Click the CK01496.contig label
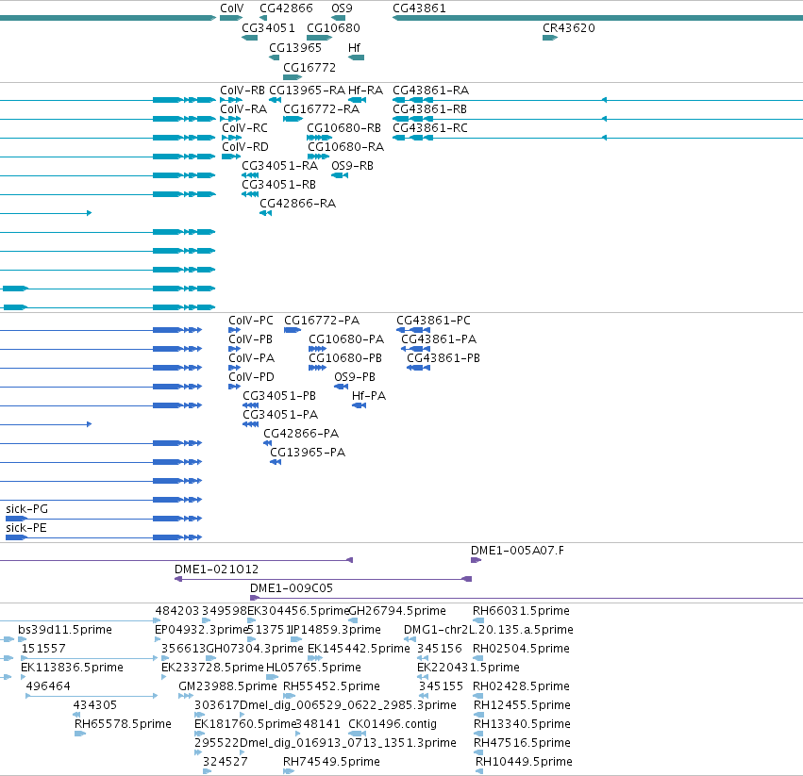The height and width of the screenshot is (776, 803). [393, 724]
